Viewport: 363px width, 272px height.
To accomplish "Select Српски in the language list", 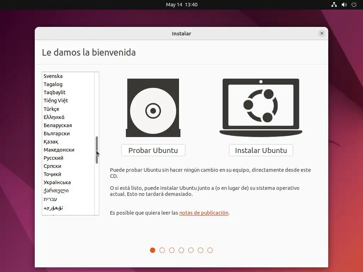I will [x=68, y=166].
